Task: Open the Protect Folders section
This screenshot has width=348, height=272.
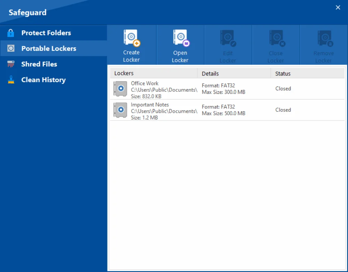Action: 46,33
